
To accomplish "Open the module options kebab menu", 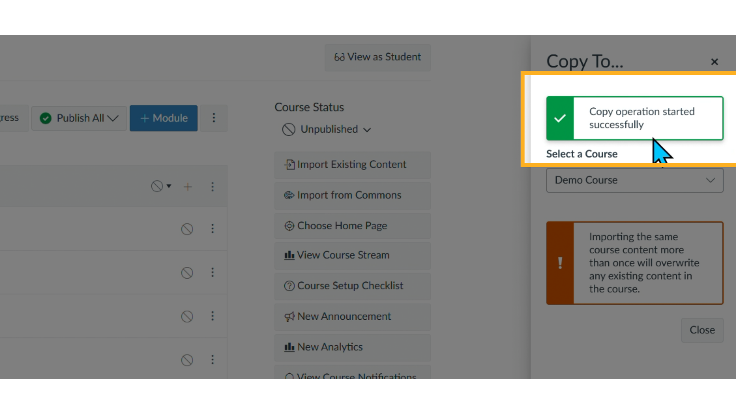I will pos(212,187).
